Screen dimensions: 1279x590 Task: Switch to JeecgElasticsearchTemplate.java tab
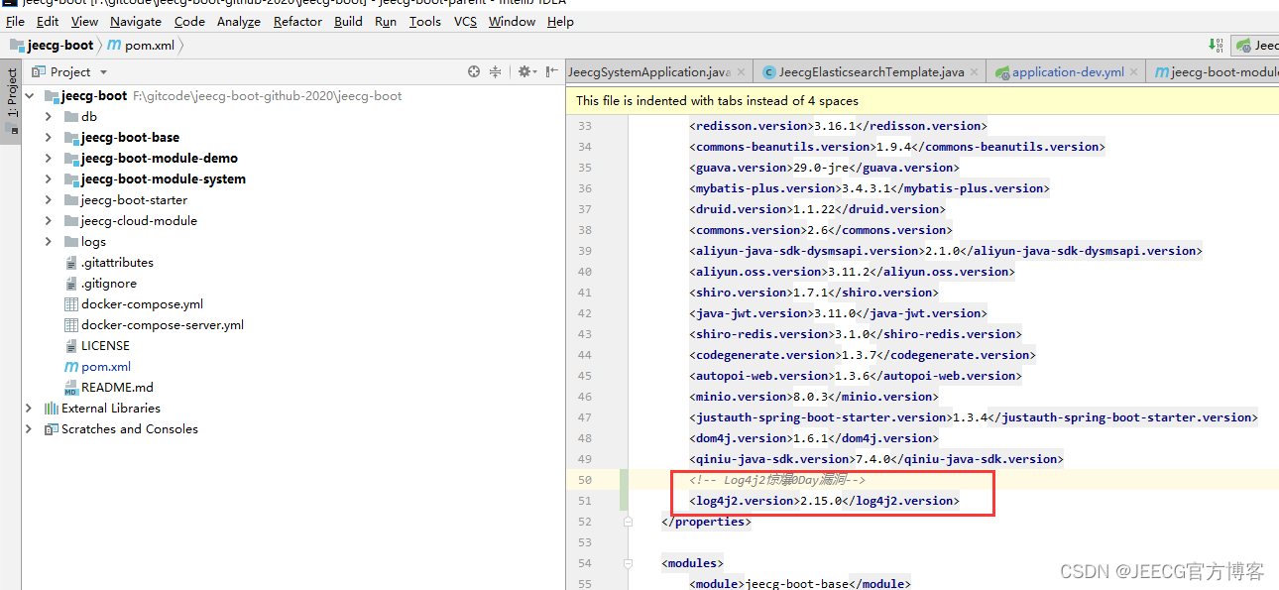(871, 72)
